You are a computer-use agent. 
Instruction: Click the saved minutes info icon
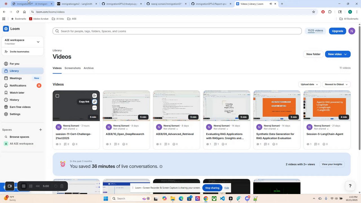(x=161, y=167)
